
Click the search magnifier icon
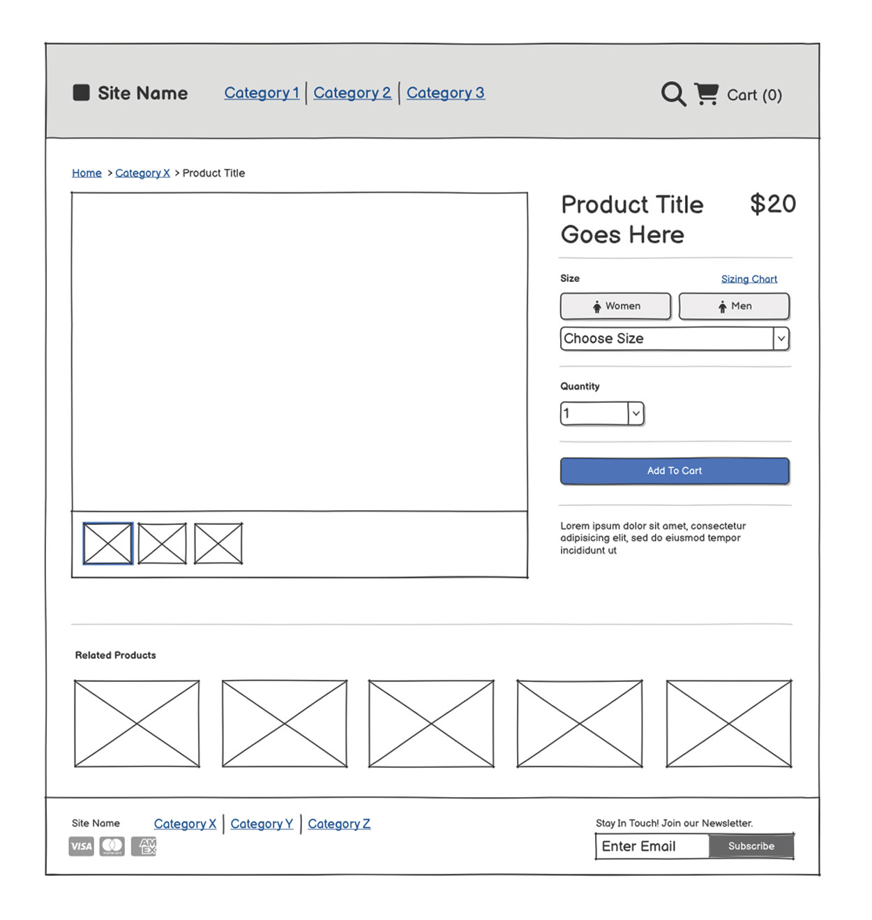673,94
